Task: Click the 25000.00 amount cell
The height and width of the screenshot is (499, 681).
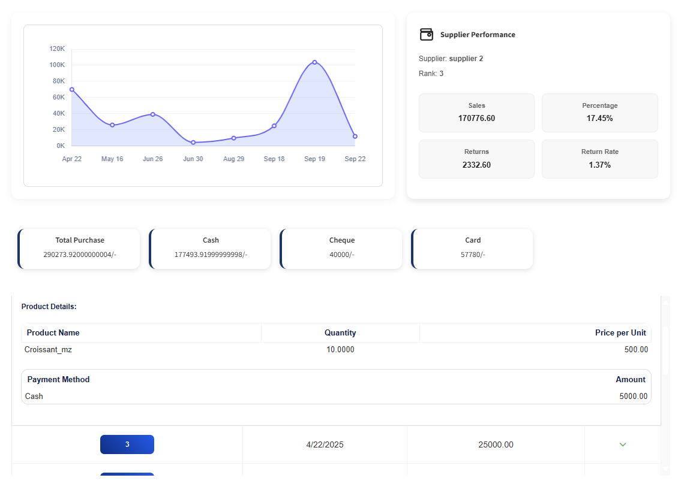Action: [496, 444]
